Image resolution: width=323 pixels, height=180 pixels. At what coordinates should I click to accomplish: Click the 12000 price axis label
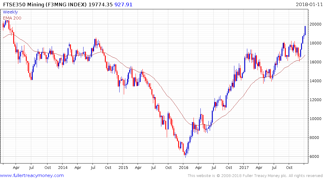pos(316,100)
